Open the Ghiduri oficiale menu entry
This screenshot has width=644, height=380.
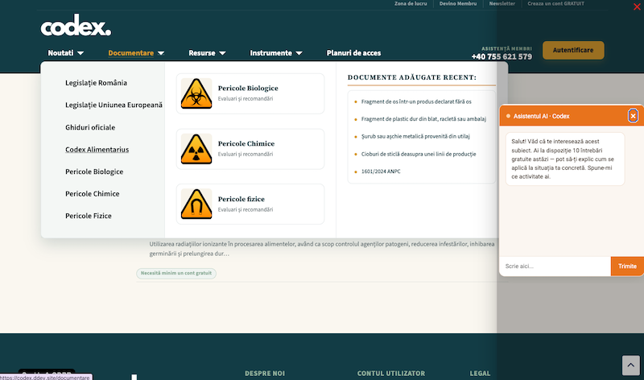point(90,127)
